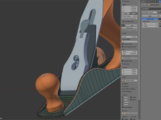Screen dimensions: 161x120
Task: Expand the Display panel
Action: point(122,84)
